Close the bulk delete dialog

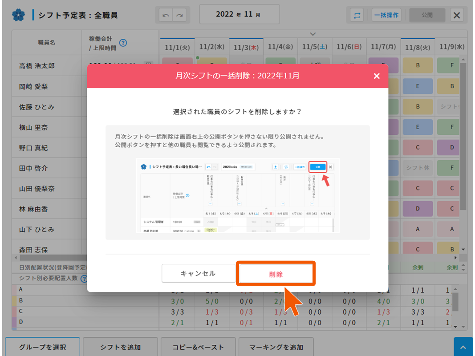[x=377, y=76]
